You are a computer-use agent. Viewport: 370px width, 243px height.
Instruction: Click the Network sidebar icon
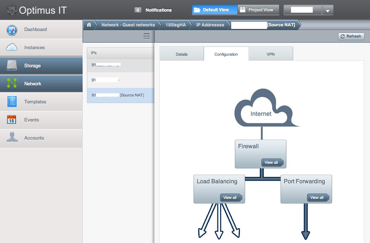(x=12, y=84)
